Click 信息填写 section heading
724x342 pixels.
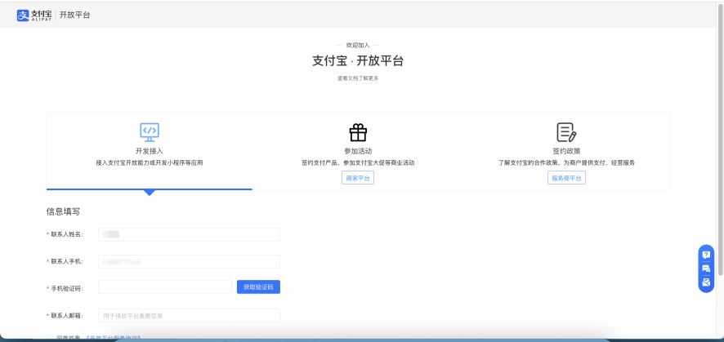click(x=63, y=212)
